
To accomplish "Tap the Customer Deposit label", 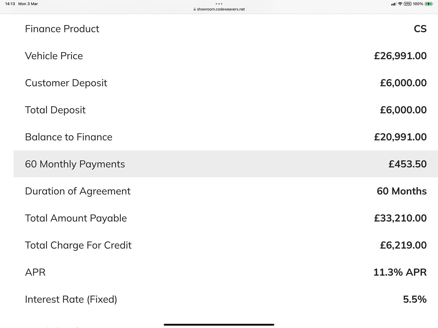I will click(66, 83).
